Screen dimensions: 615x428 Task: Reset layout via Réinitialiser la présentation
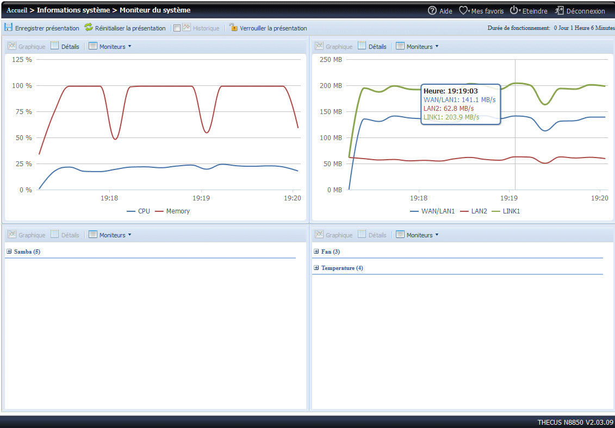coord(125,28)
